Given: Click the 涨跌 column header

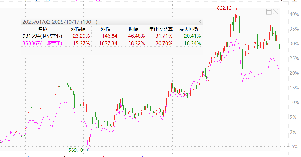Looking at the screenshot, I should pyautogui.click(x=105, y=29).
